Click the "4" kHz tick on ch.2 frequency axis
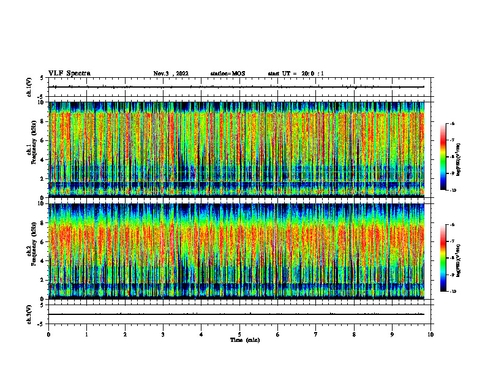 pyautogui.click(x=43, y=261)
